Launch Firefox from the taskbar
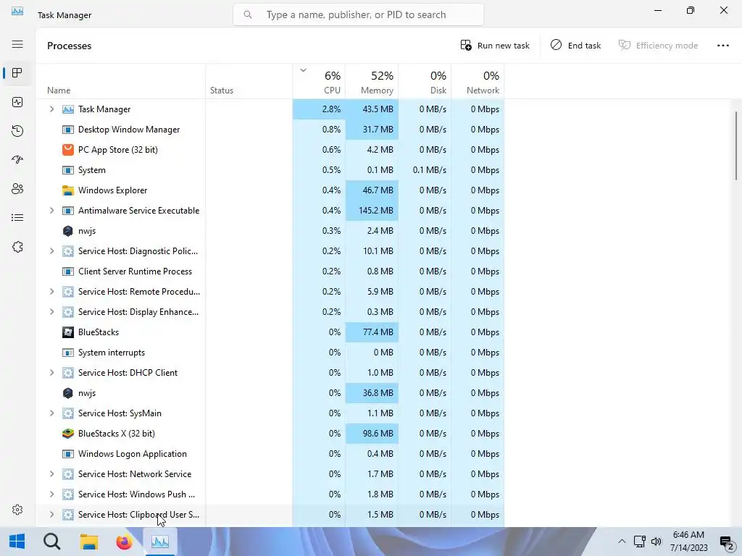The width and height of the screenshot is (742, 556). tap(124, 542)
